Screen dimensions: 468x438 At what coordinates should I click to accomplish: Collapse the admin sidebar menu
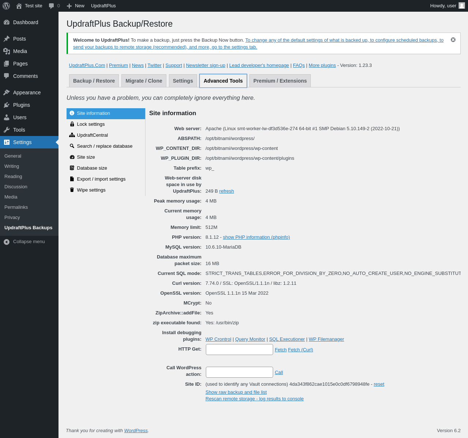[x=29, y=242]
